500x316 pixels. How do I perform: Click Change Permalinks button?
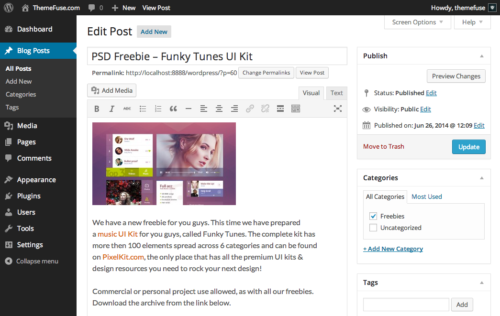(x=266, y=73)
